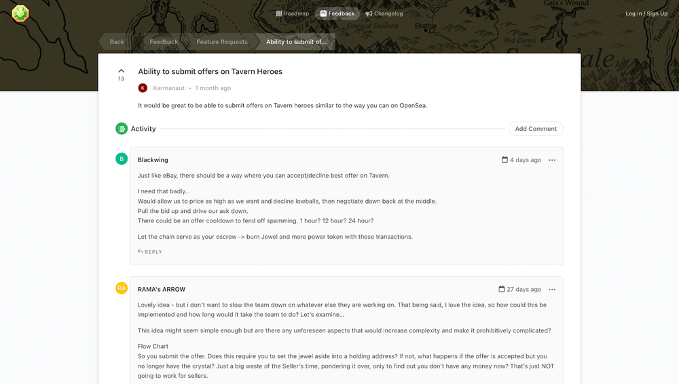Click calendar icon on RAMA's ARROW comment
Screen dimensions: 679x384
(502, 289)
